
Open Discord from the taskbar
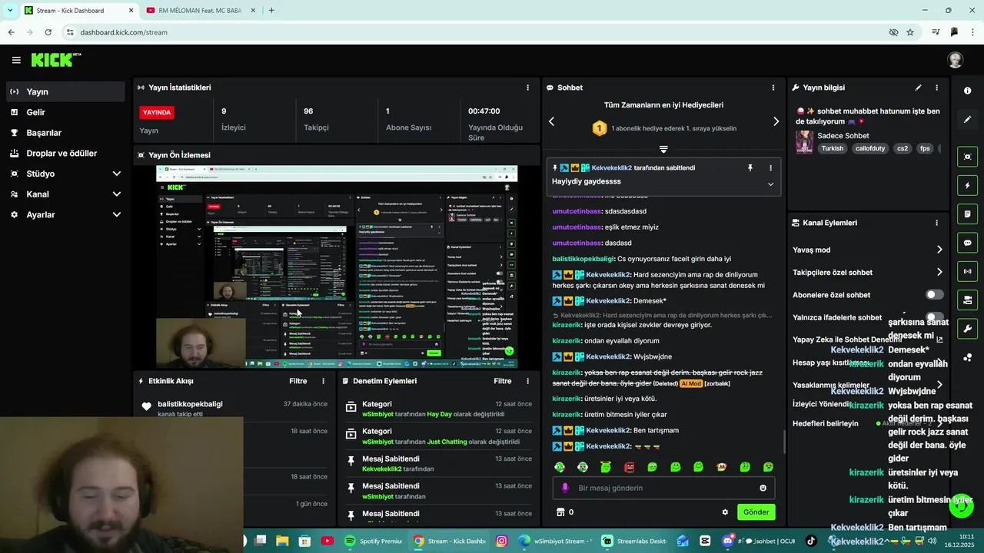(728, 541)
